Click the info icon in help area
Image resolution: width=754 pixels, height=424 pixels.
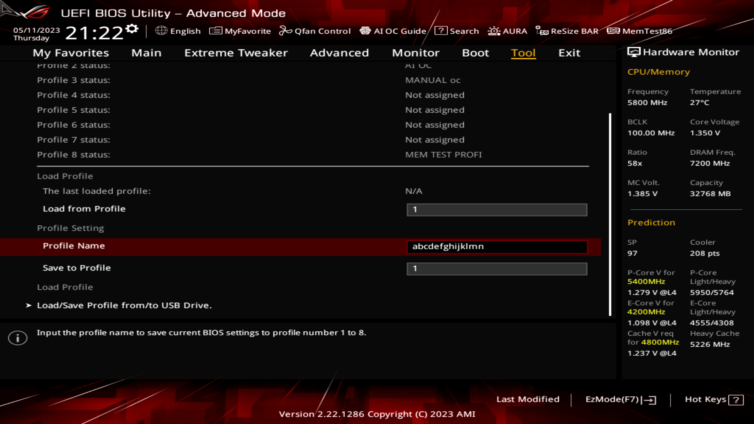pyautogui.click(x=18, y=338)
